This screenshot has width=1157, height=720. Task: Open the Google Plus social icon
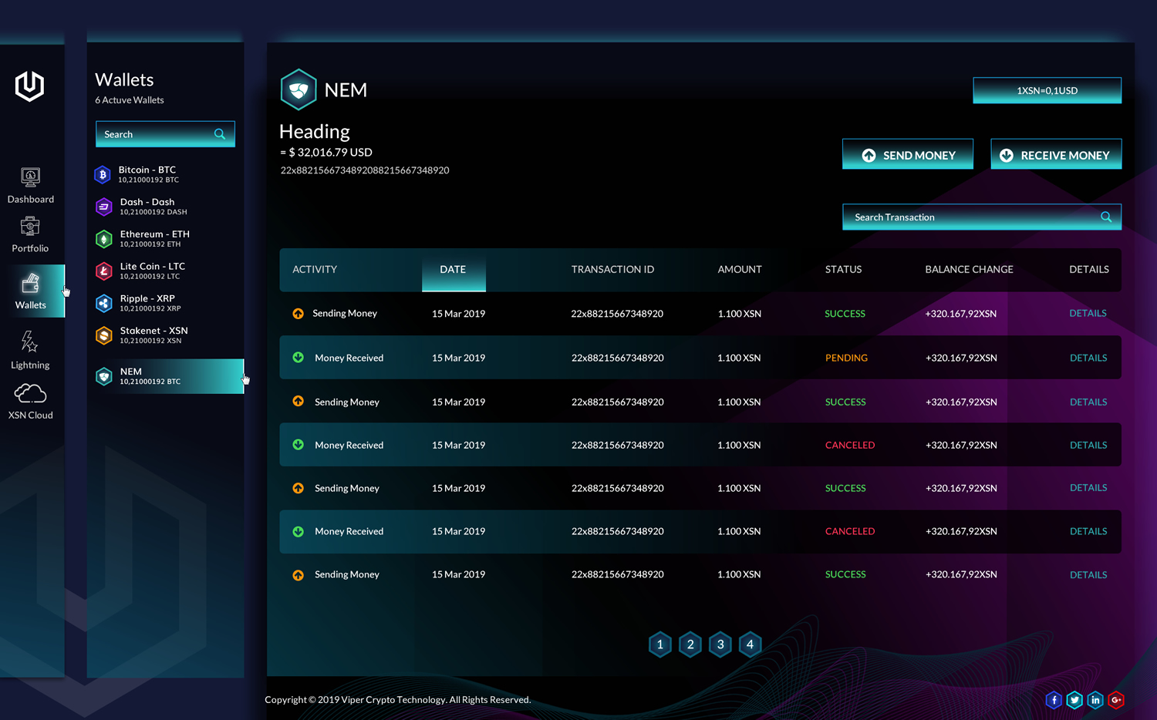(1116, 700)
